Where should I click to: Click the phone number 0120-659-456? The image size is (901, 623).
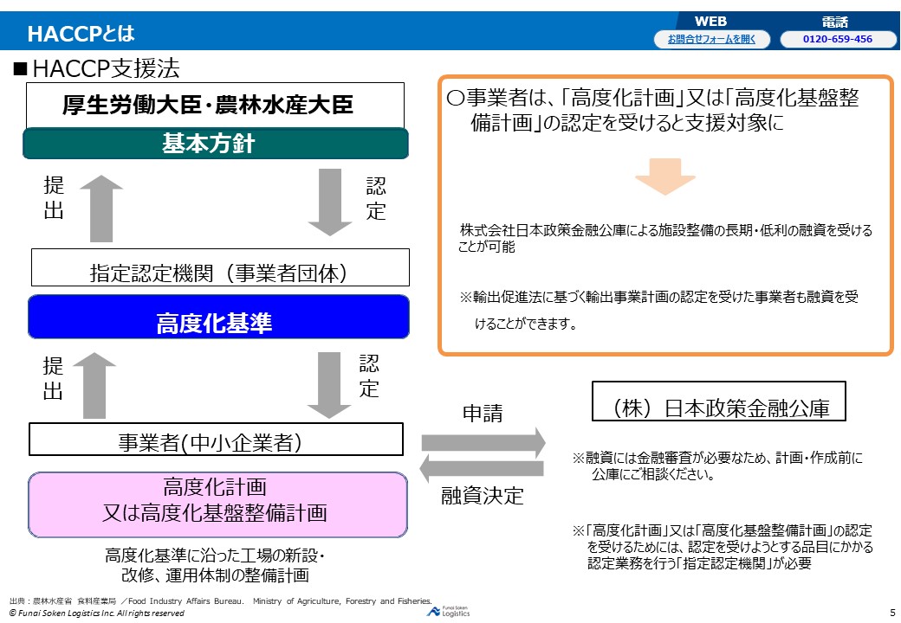(x=837, y=38)
